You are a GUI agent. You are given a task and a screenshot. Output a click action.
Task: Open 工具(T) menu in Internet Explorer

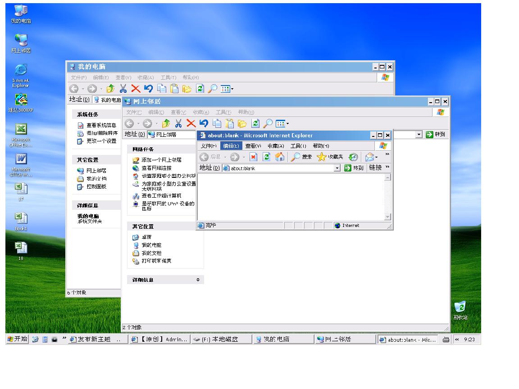click(298, 146)
